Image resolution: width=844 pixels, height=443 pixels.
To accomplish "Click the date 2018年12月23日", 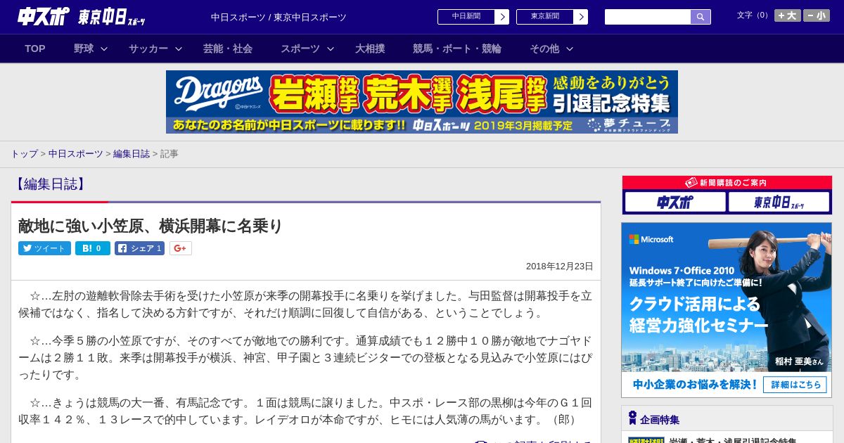I will [x=560, y=267].
